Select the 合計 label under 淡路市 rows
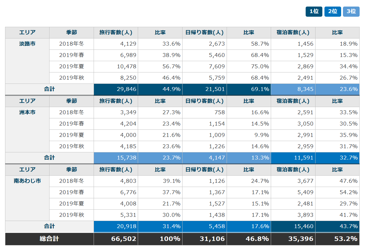This screenshot has width=365, height=249. (x=50, y=89)
